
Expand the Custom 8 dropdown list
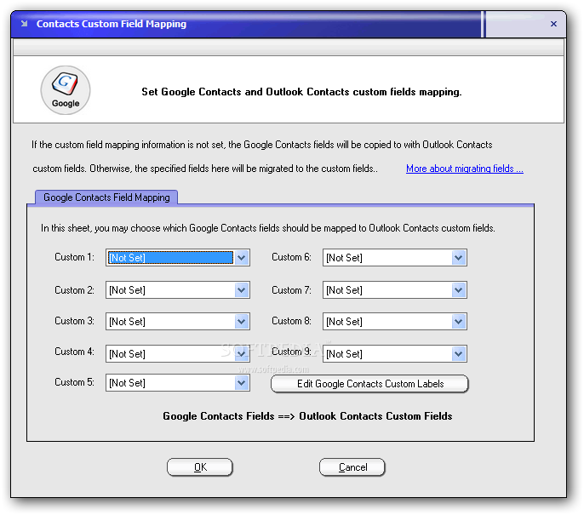click(459, 322)
